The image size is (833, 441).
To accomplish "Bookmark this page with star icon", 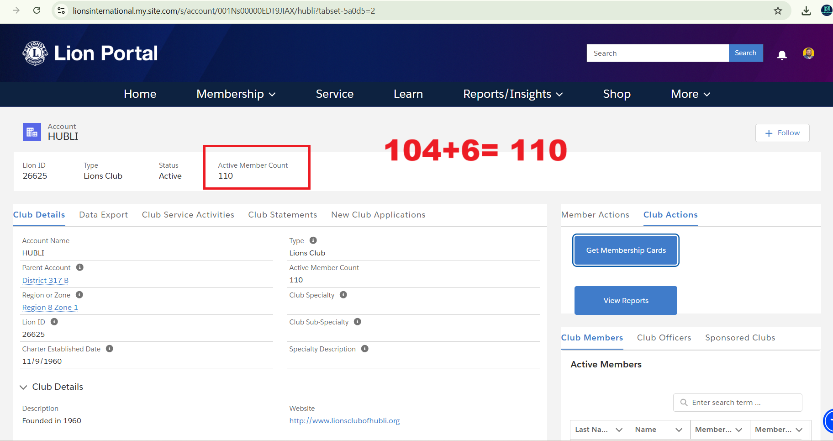I will (778, 11).
